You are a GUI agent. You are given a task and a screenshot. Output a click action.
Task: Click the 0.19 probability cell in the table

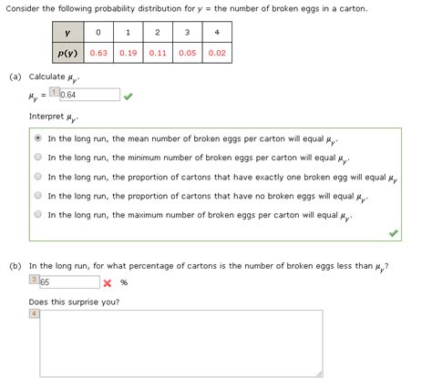[x=129, y=53]
